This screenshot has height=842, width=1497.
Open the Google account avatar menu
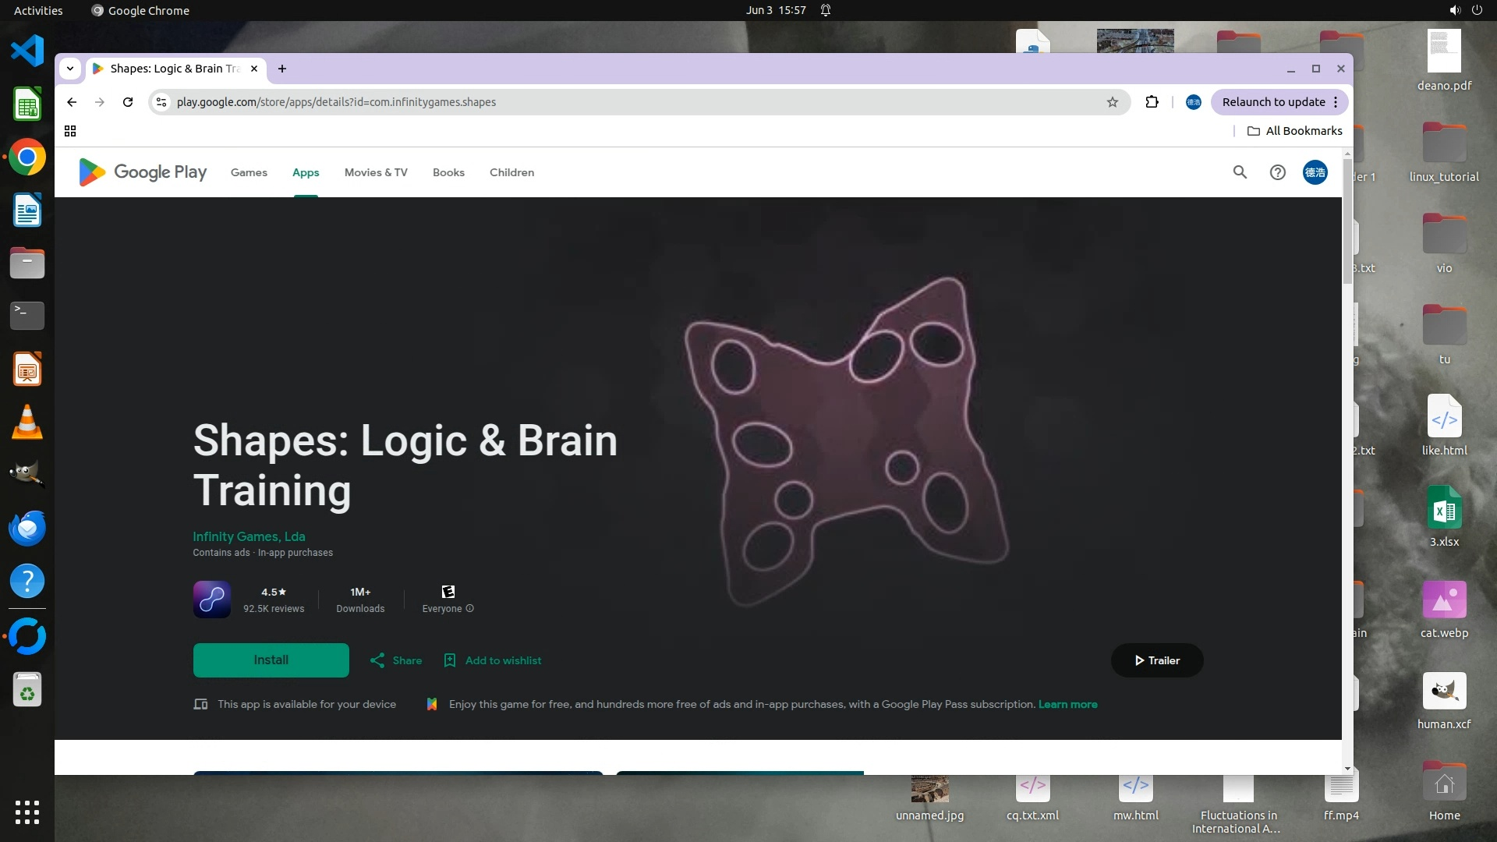click(x=1315, y=172)
